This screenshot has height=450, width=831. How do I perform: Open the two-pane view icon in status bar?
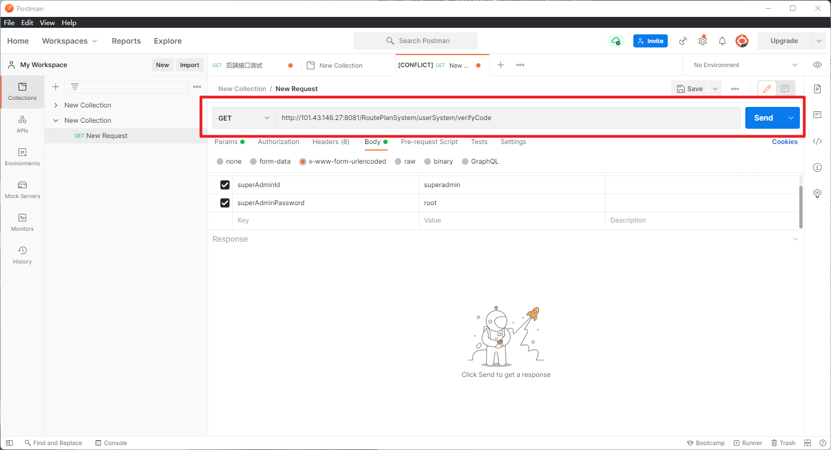point(808,443)
